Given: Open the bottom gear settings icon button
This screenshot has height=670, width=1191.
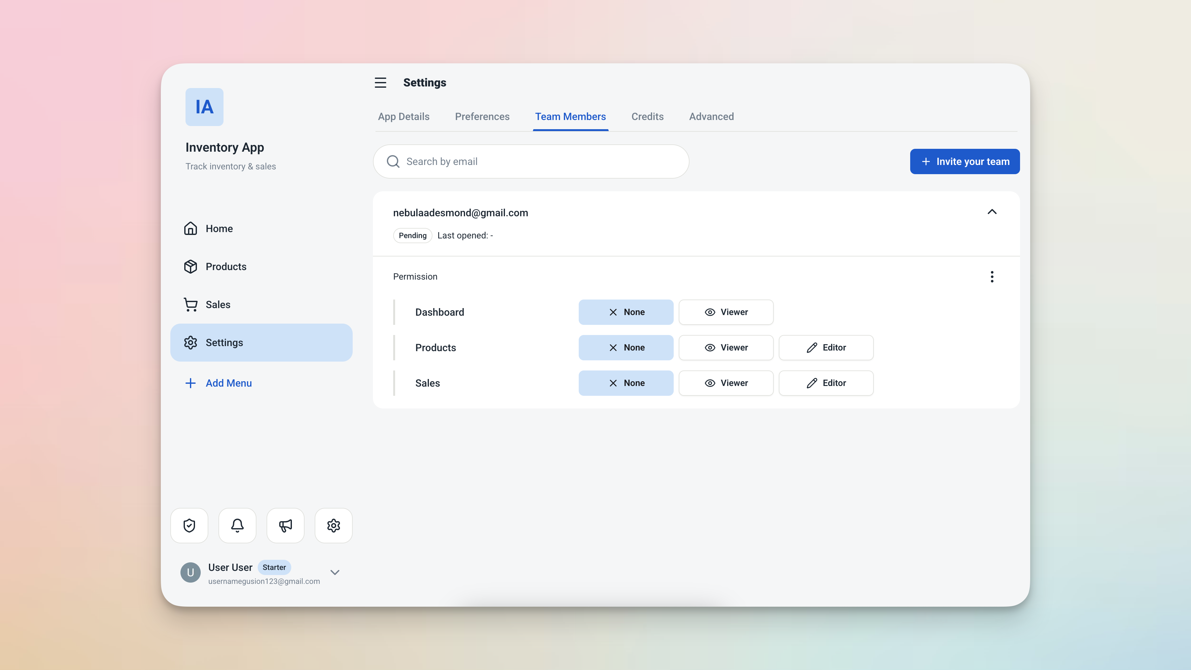Looking at the screenshot, I should pos(333,525).
